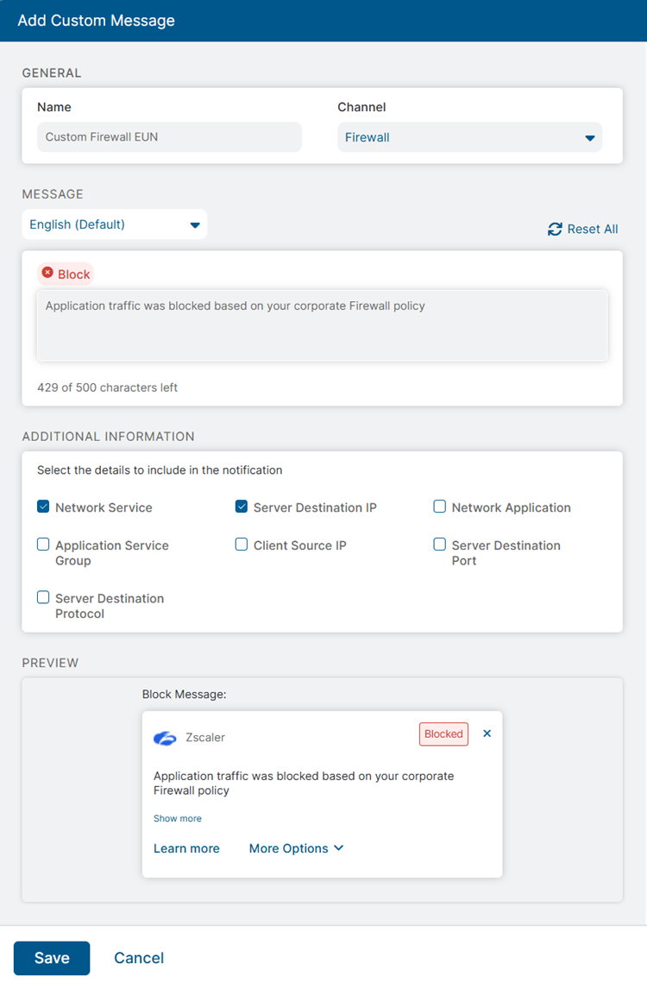Tick the Application Service Group checkbox
This screenshot has width=647, height=989.
pyautogui.click(x=43, y=545)
